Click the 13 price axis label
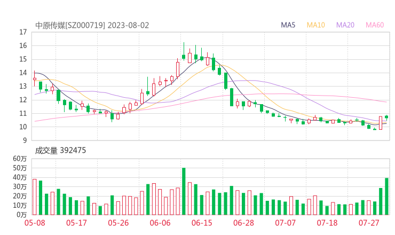This screenshot has width=395, height=235. [x=23, y=86]
